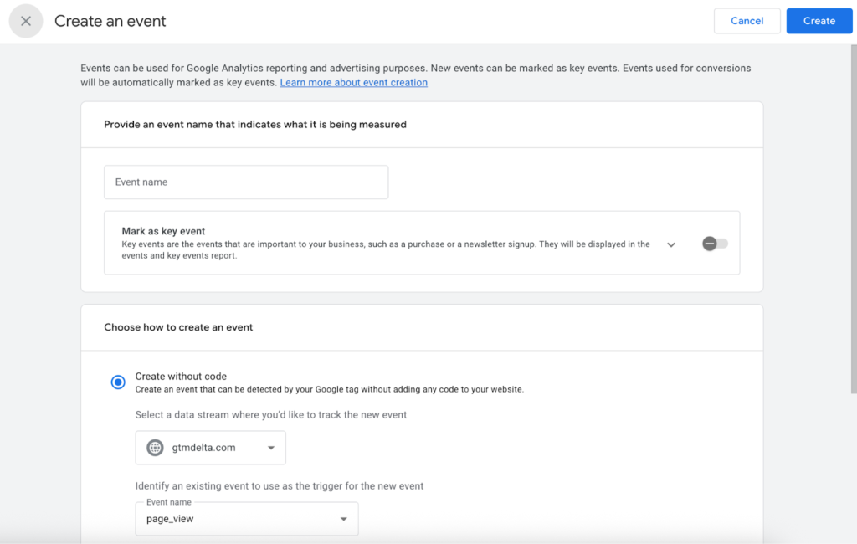Image resolution: width=857 pixels, height=544 pixels.
Task: Click the globe icon beside gtmdelta.com
Action: click(x=155, y=448)
